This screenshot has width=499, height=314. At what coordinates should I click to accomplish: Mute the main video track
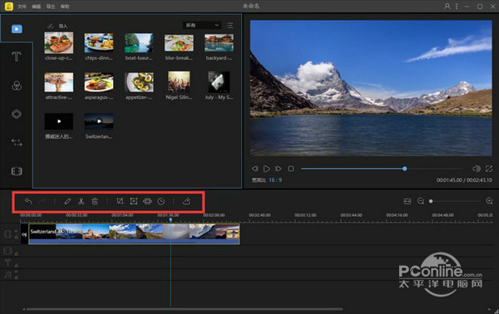(16, 232)
